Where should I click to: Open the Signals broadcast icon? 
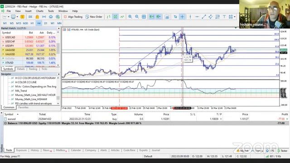[44, 17]
